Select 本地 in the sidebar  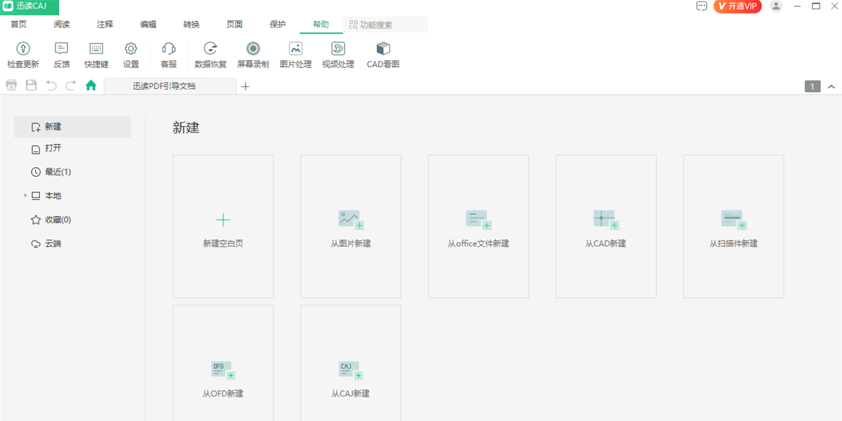coord(46,196)
